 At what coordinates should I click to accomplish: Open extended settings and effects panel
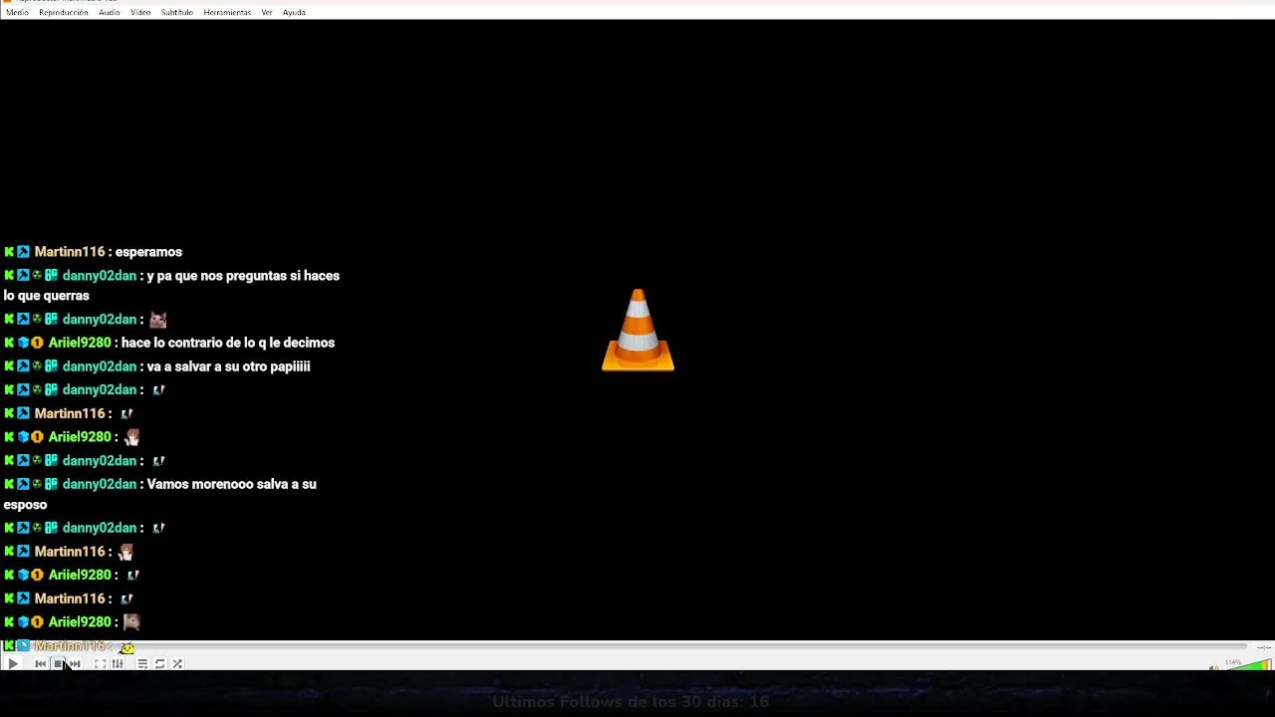tap(118, 664)
